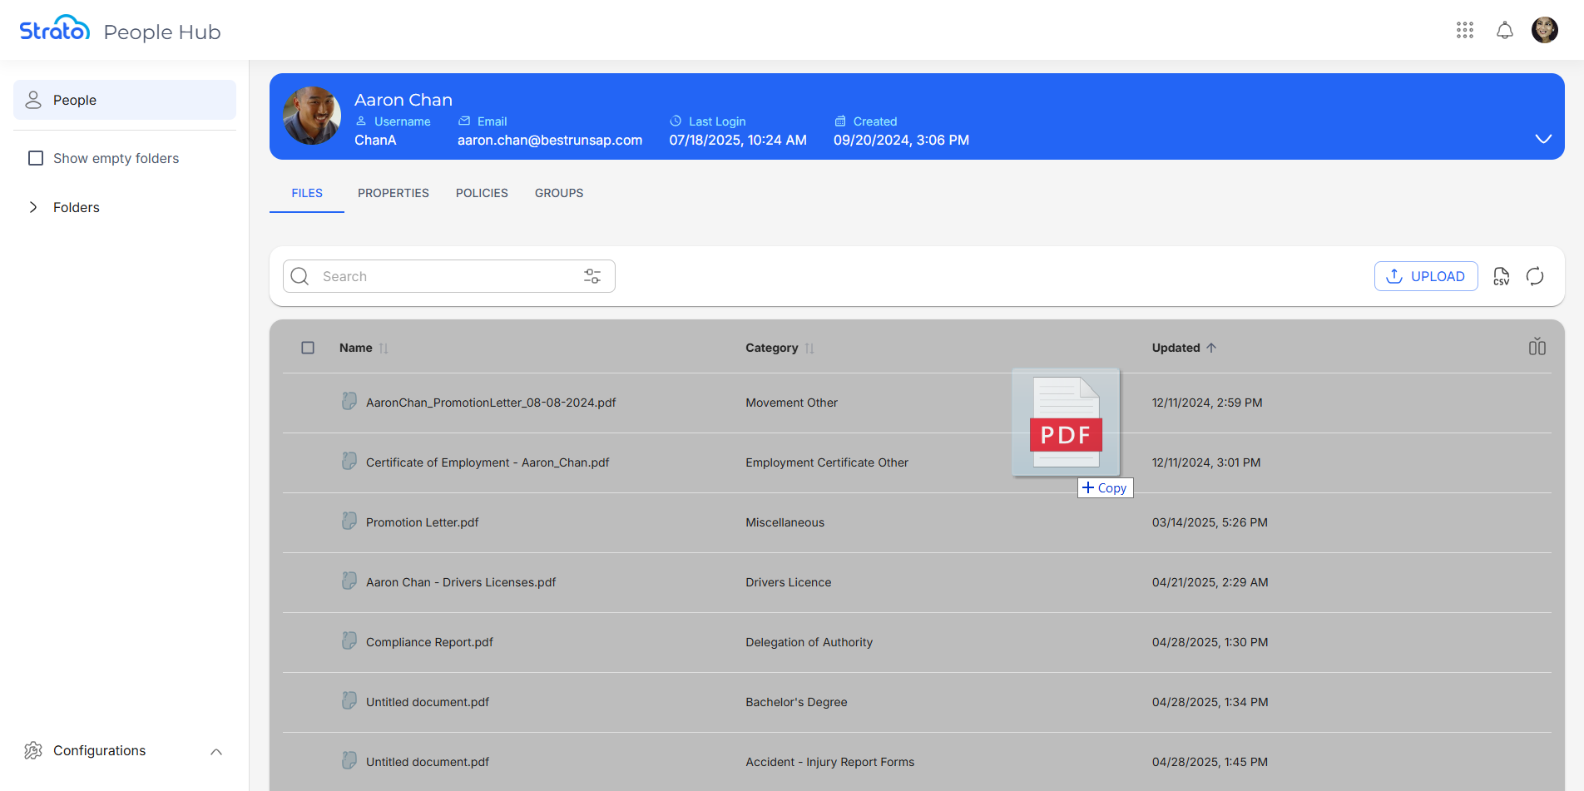Click the search filter options icon

592,276
